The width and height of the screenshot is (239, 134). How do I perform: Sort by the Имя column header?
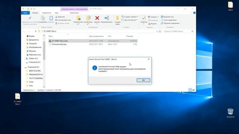pos(50,36)
